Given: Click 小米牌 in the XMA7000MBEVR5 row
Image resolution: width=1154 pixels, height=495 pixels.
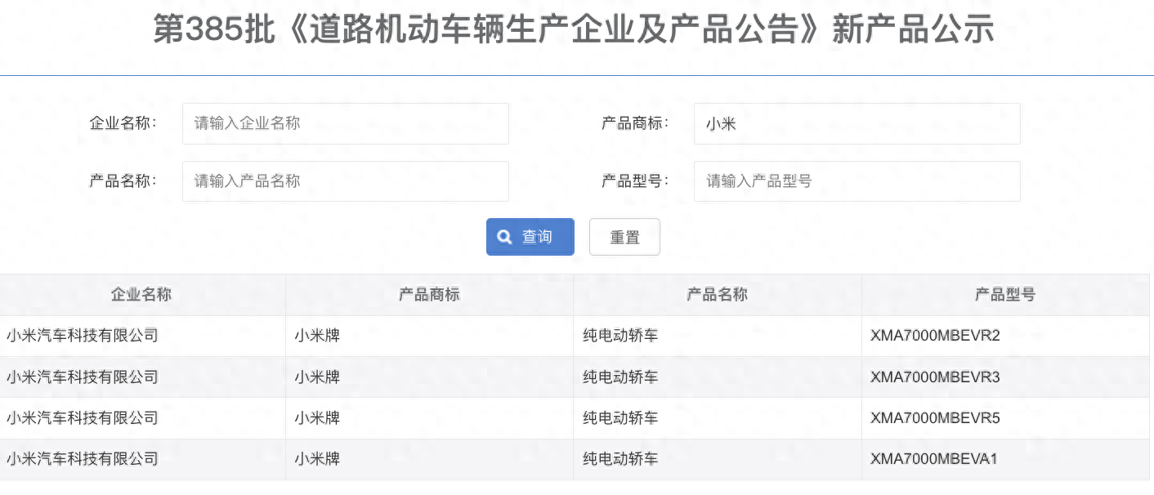Looking at the screenshot, I should 317,418.
